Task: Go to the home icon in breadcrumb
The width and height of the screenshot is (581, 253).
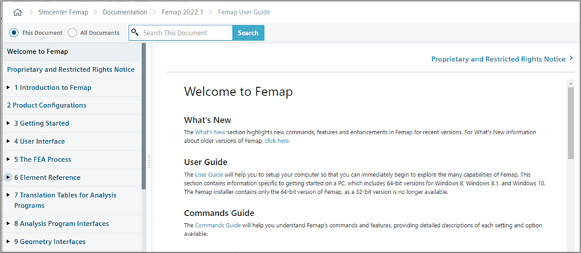Action: 18,12
